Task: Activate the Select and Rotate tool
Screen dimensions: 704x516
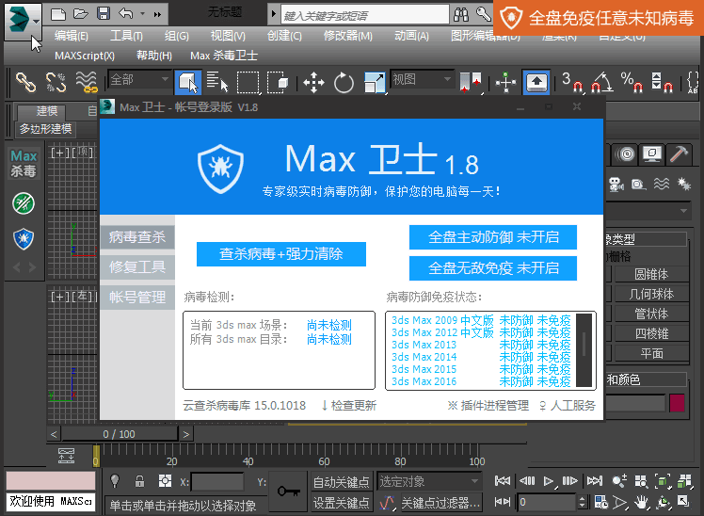Action: click(344, 83)
